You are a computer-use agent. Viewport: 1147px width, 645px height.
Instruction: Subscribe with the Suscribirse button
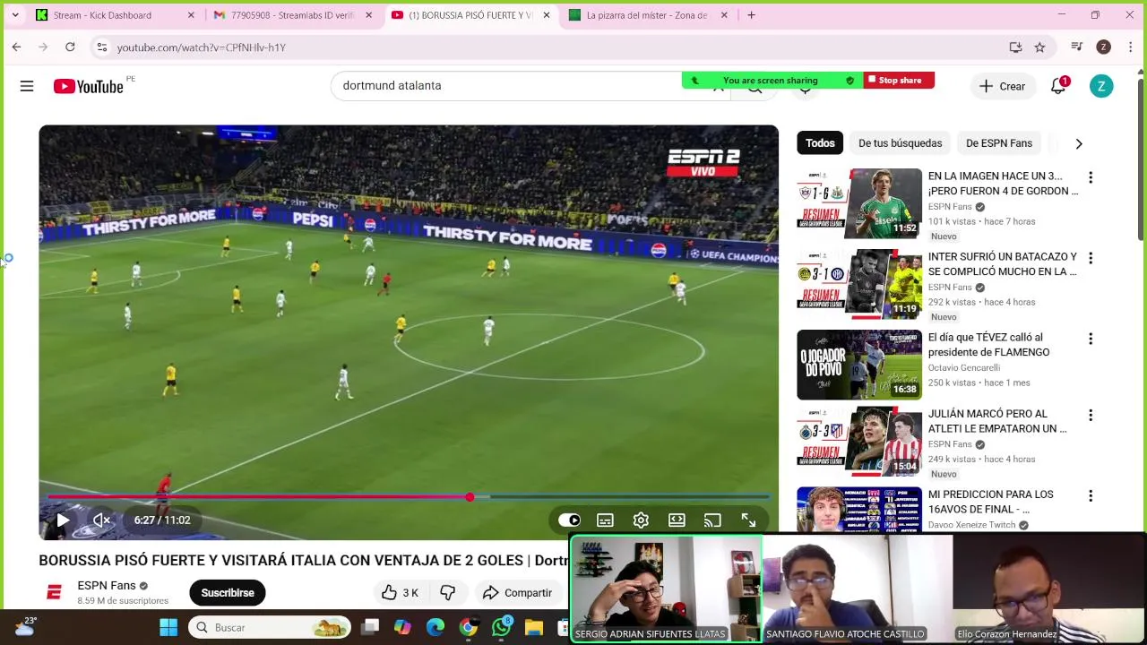coord(228,592)
